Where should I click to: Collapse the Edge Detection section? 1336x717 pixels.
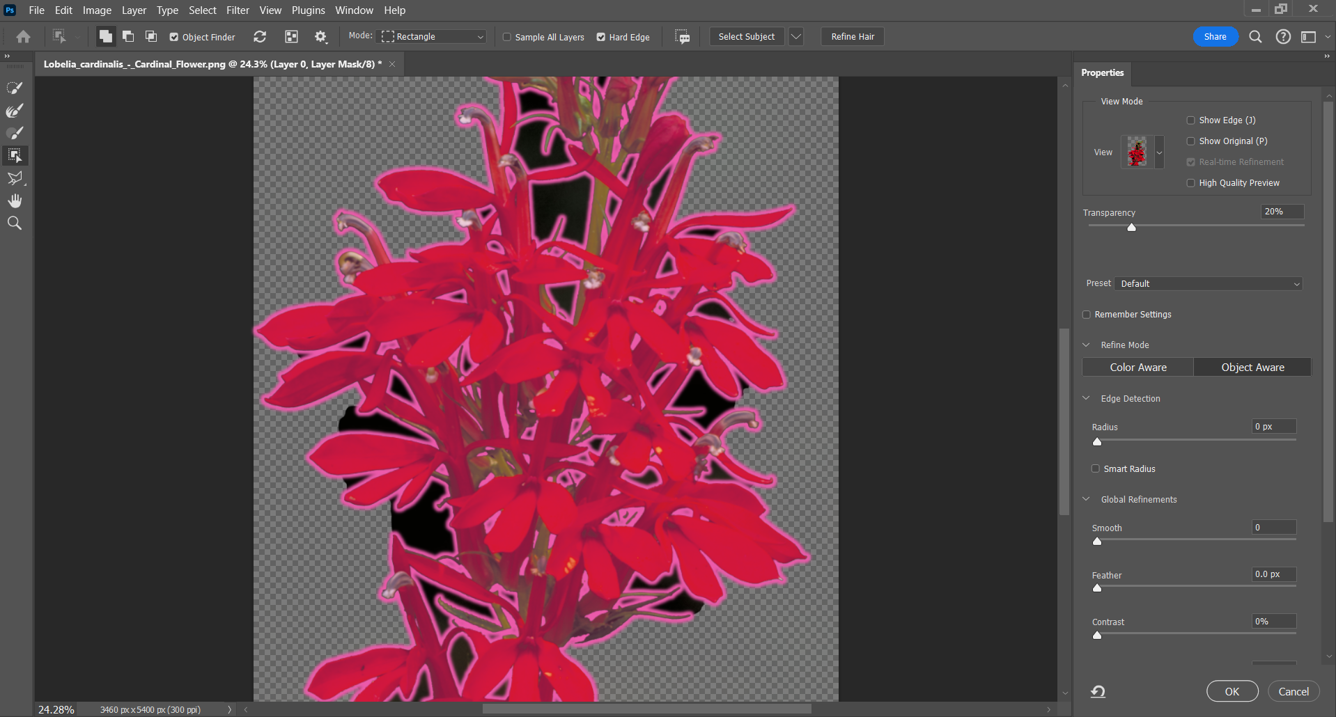click(1086, 399)
